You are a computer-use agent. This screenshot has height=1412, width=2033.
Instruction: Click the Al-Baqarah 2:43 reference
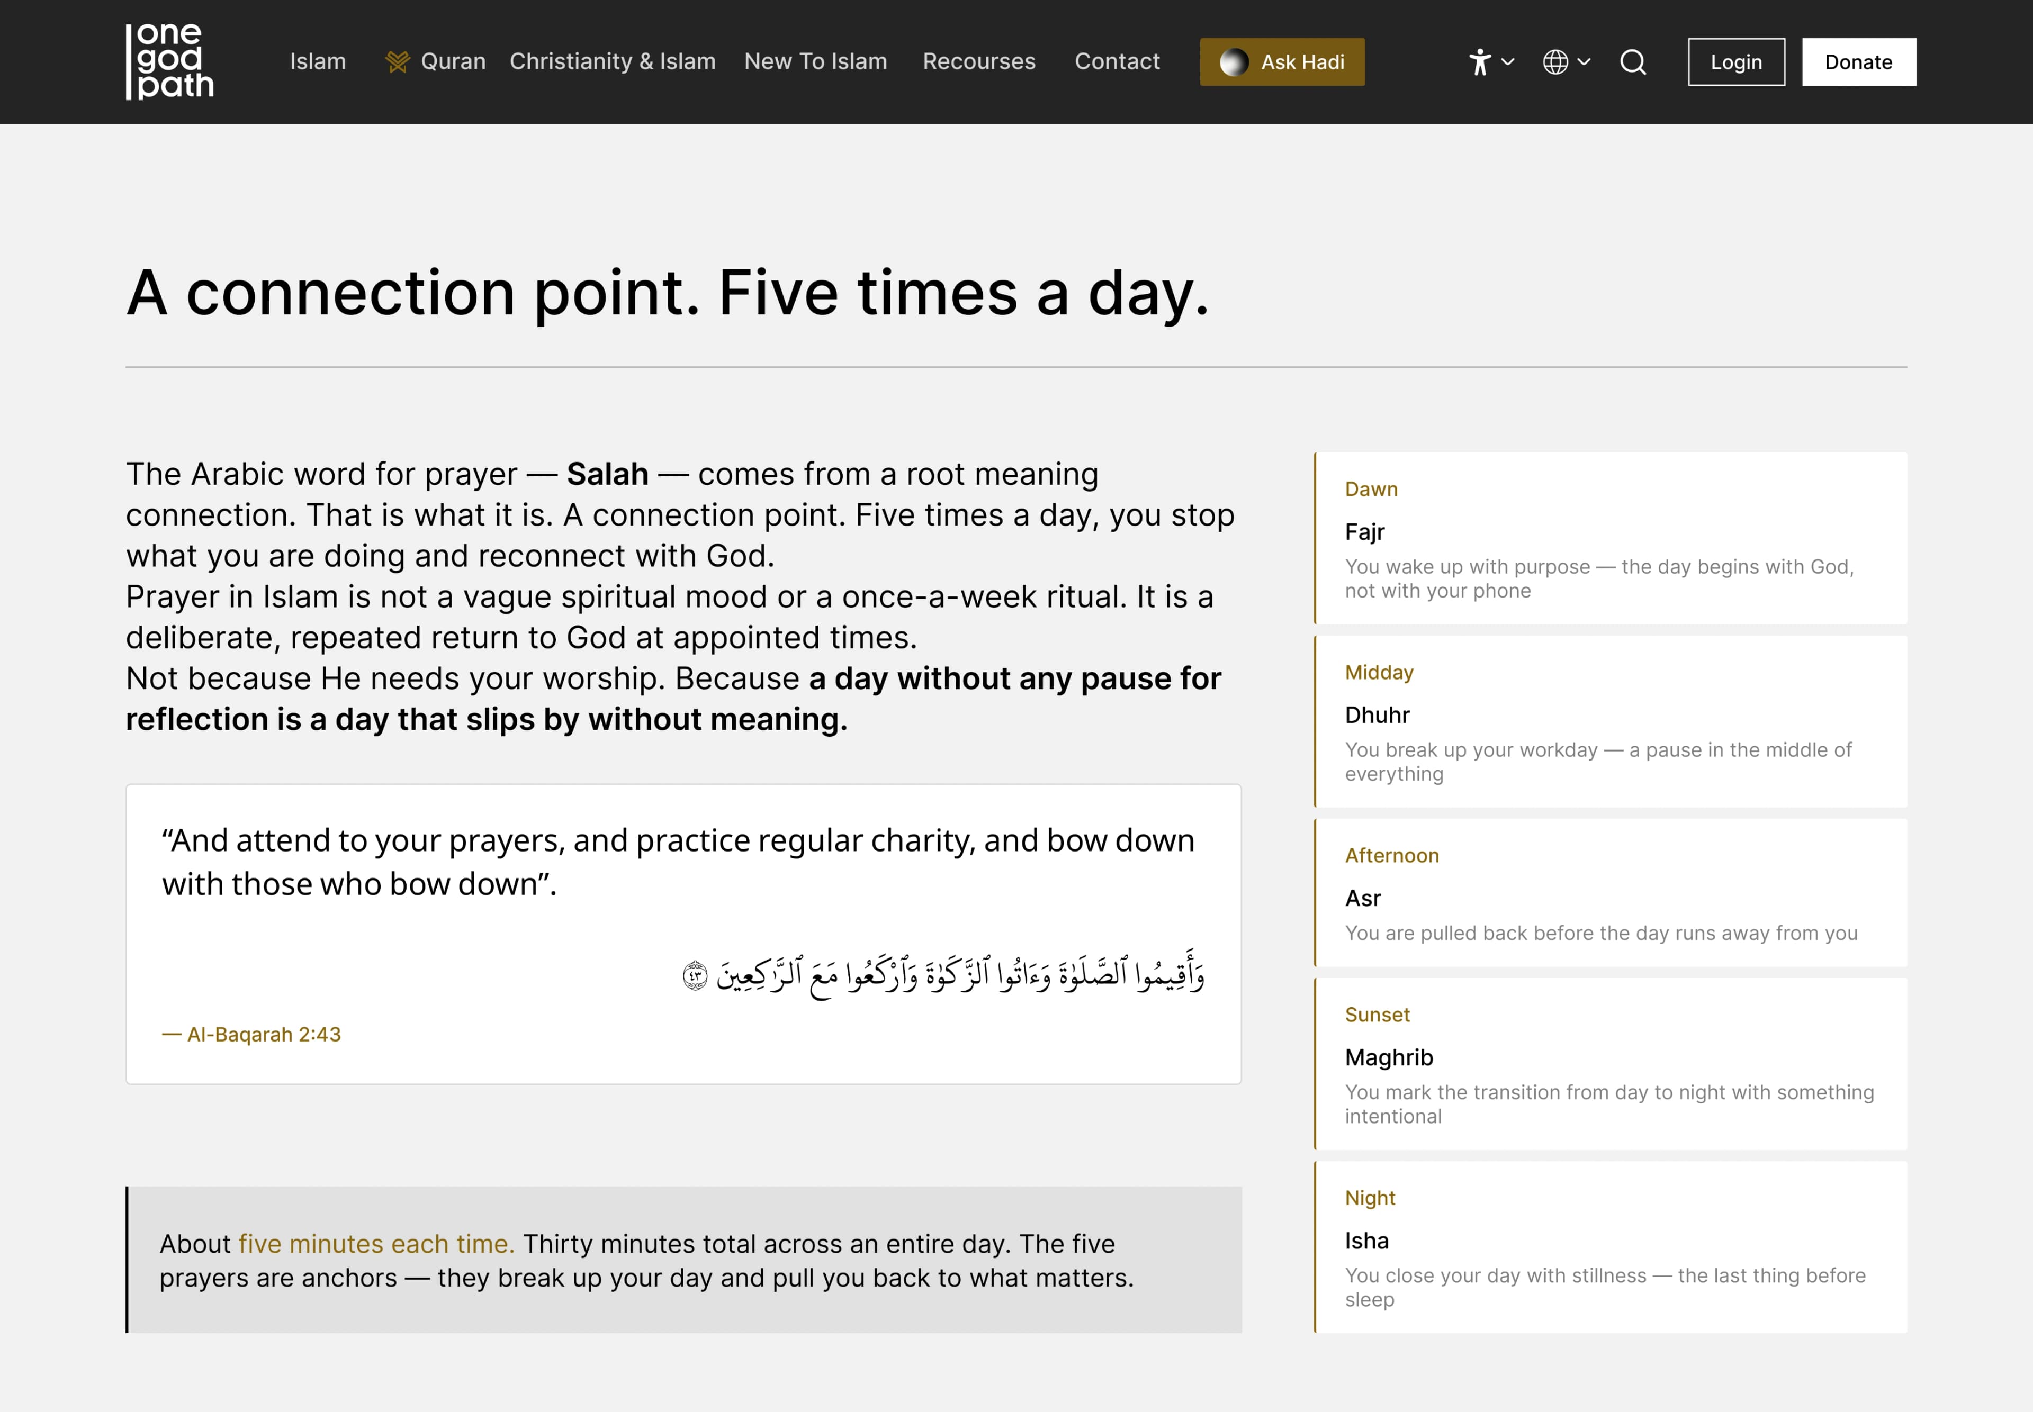click(x=251, y=1034)
